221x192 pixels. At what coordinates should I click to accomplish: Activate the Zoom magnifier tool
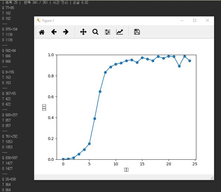[x=95, y=32]
